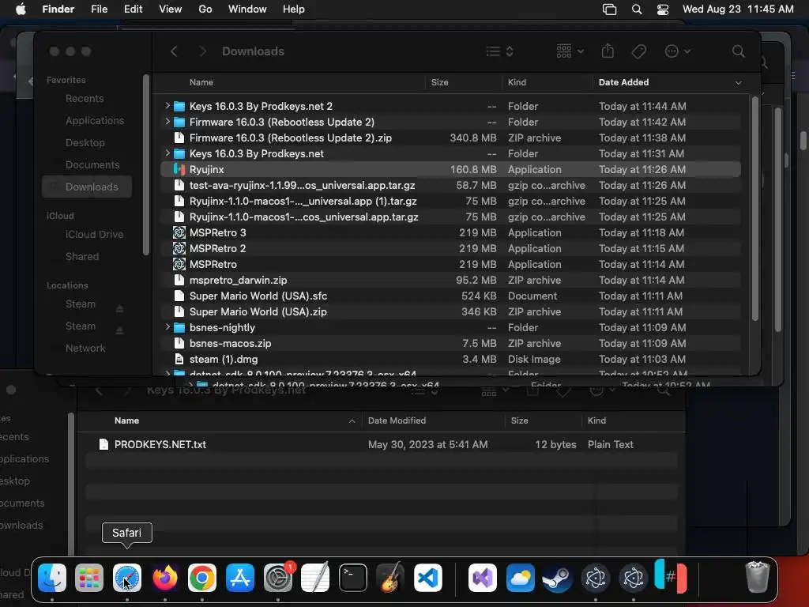Open Google Chrome in the Dock
Viewport: 809px width, 607px height.
[202, 578]
